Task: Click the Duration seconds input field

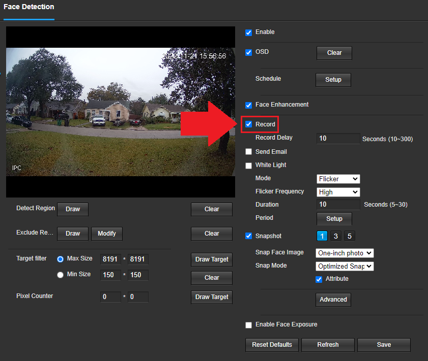Action: pos(338,205)
